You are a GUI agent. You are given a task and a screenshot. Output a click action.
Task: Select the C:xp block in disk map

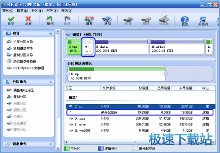[x=74, y=47]
